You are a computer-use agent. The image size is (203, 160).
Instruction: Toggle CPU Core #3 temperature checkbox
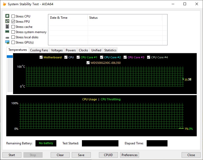pyautogui.click(x=125, y=57)
